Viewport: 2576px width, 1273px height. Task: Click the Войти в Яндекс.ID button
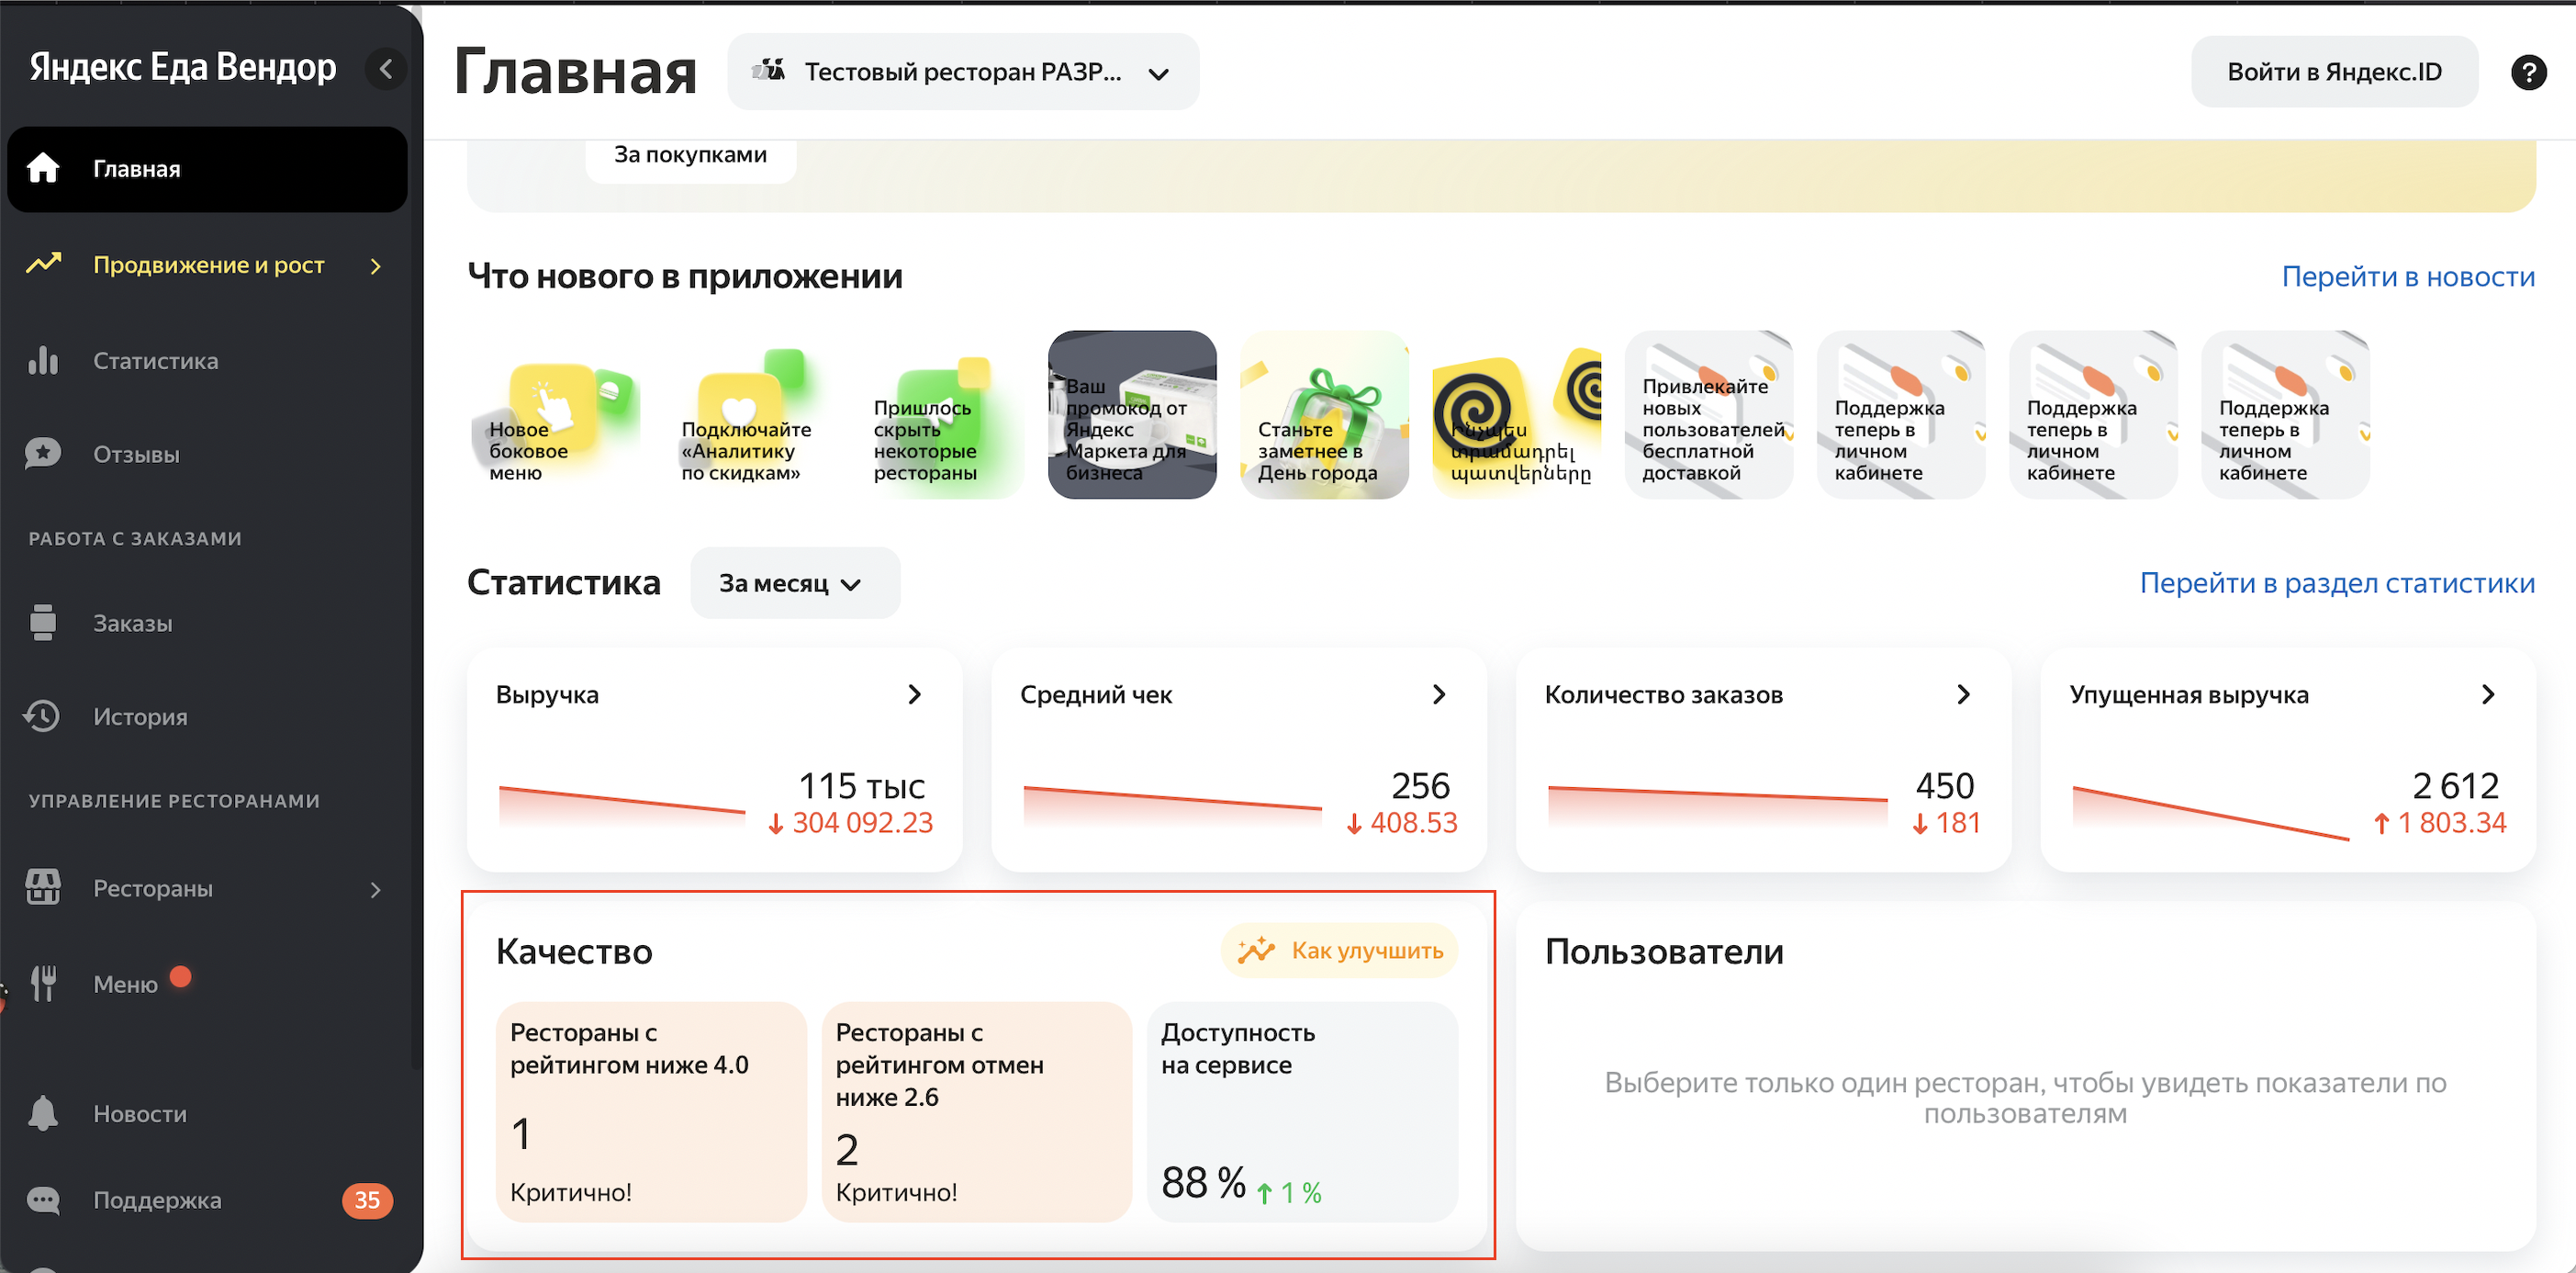click(x=2334, y=72)
